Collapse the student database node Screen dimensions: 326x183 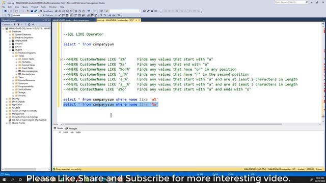[10, 50]
